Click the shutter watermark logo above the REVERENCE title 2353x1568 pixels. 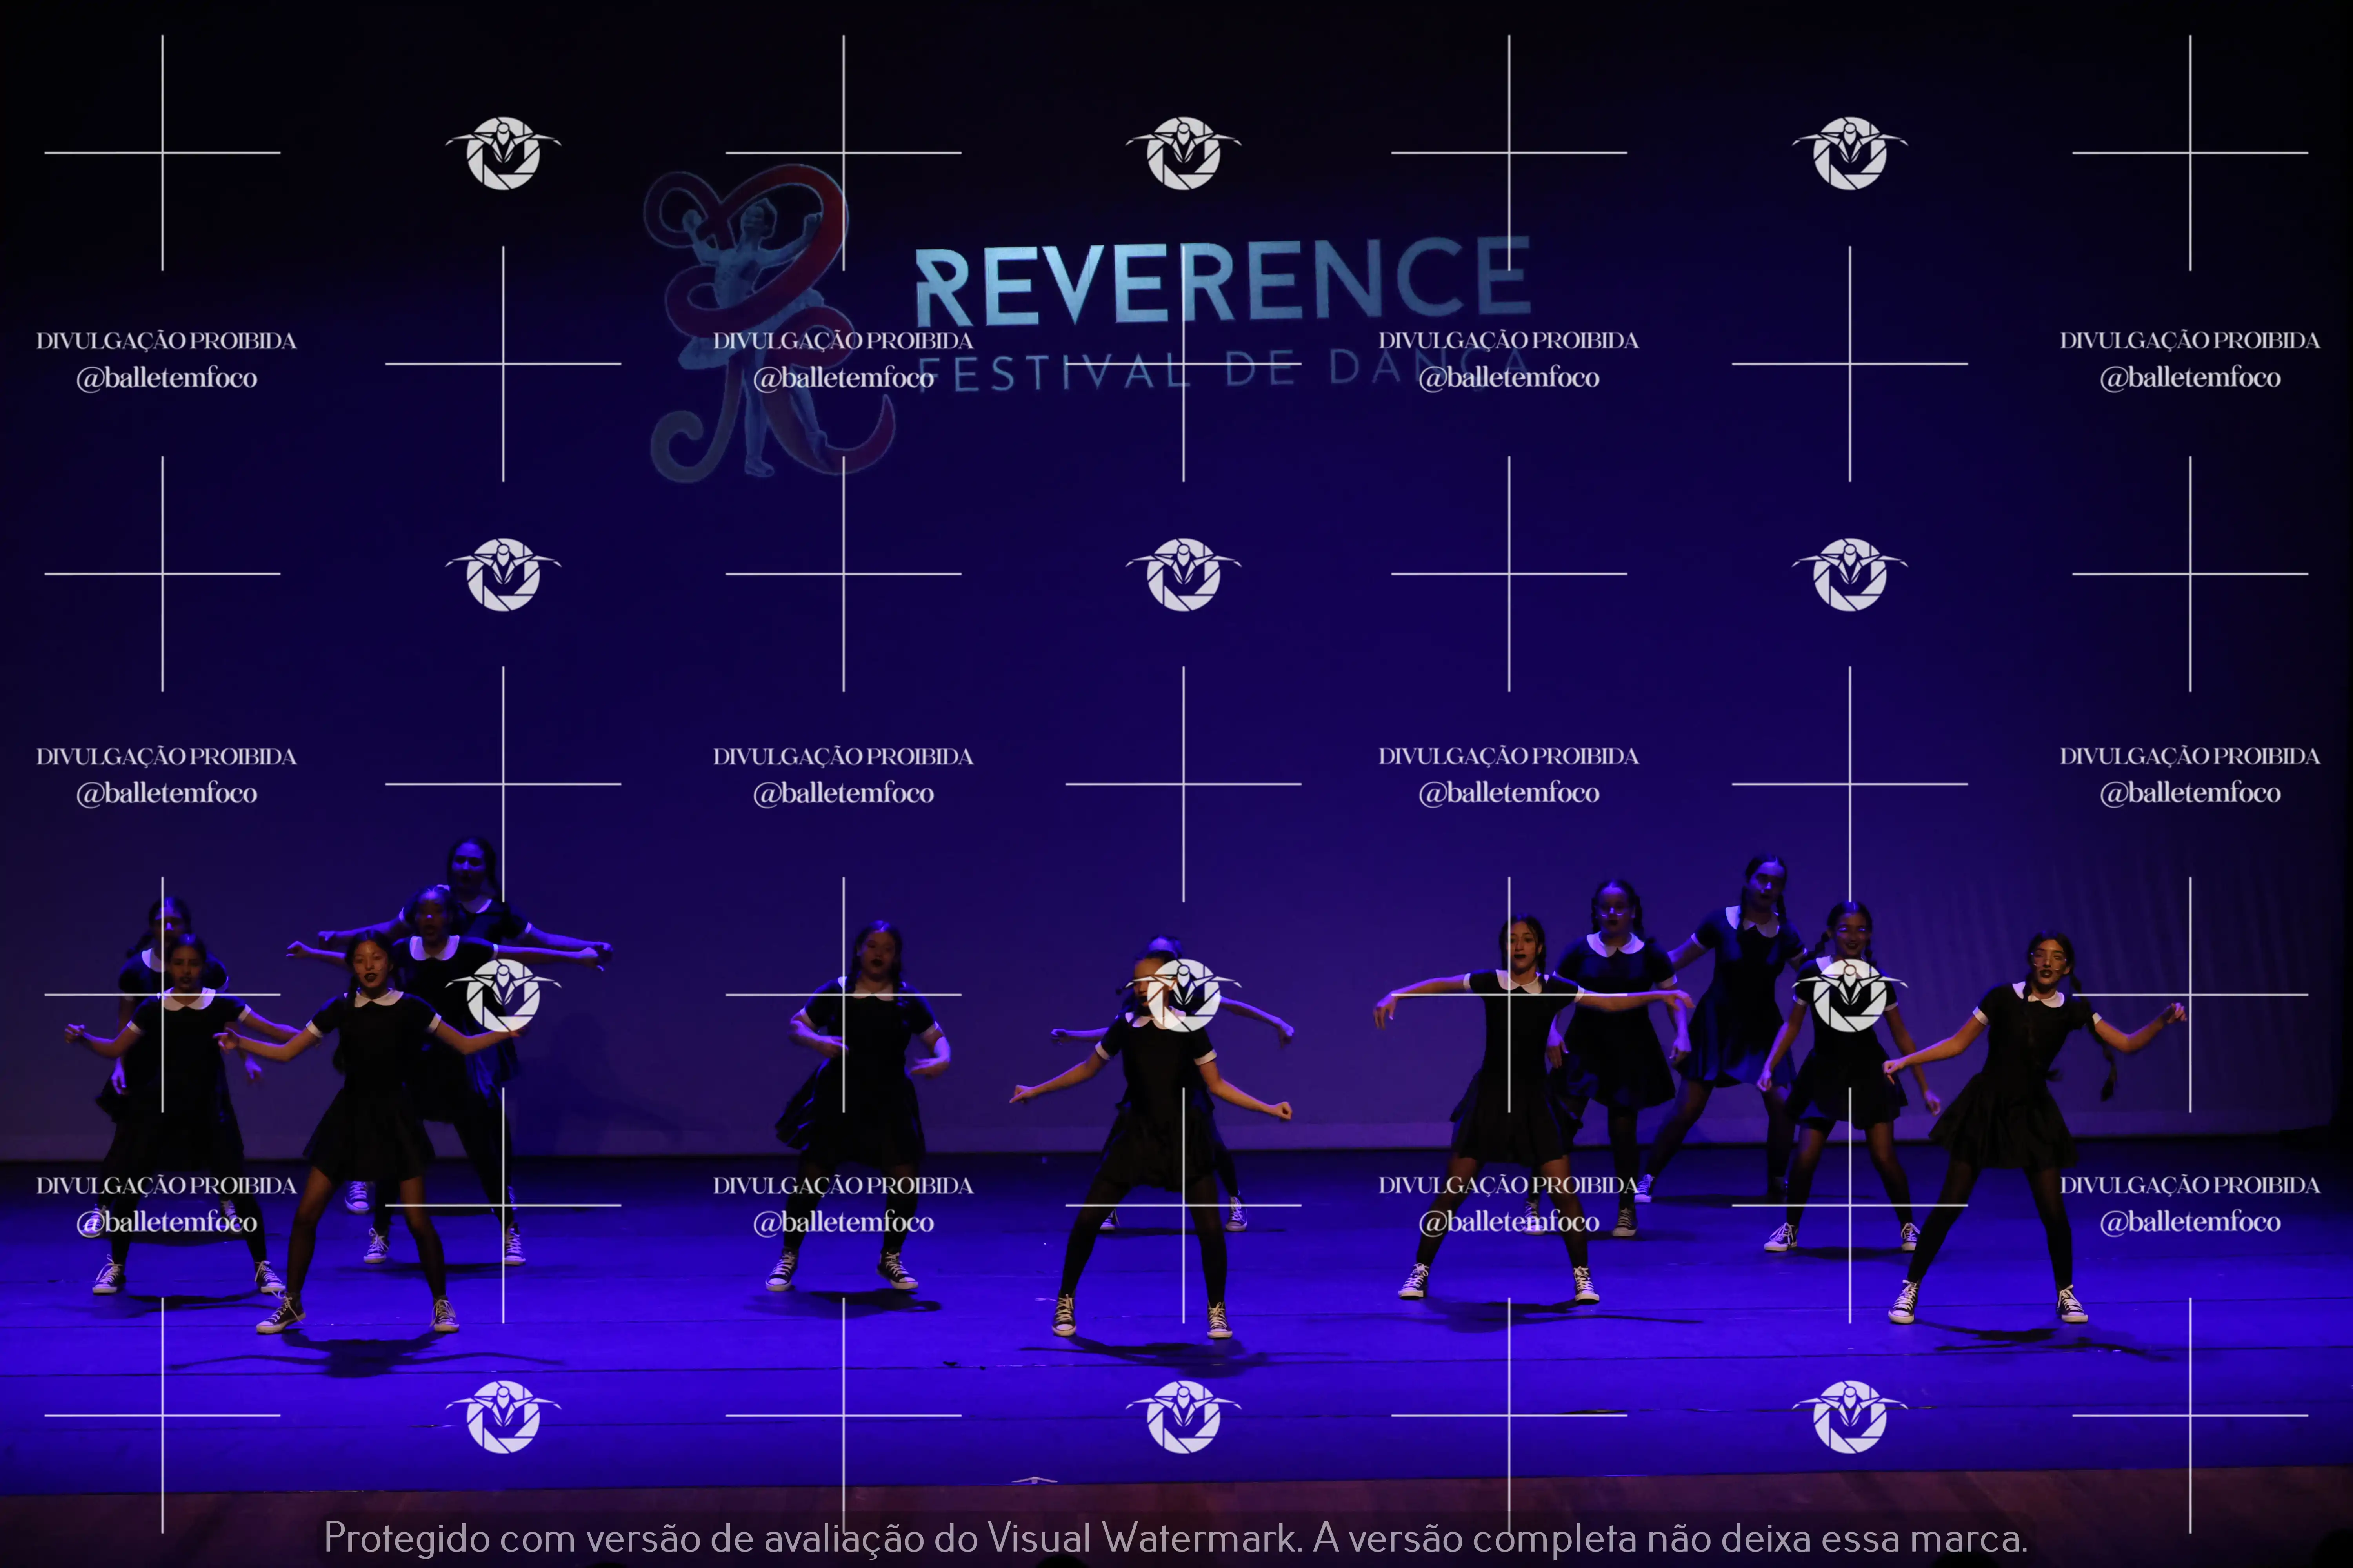tap(1184, 153)
